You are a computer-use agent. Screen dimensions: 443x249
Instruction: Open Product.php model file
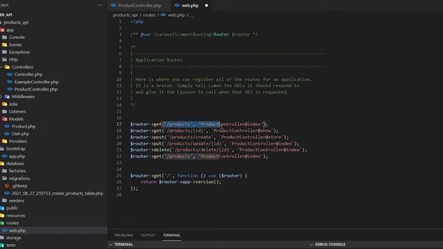point(24,127)
